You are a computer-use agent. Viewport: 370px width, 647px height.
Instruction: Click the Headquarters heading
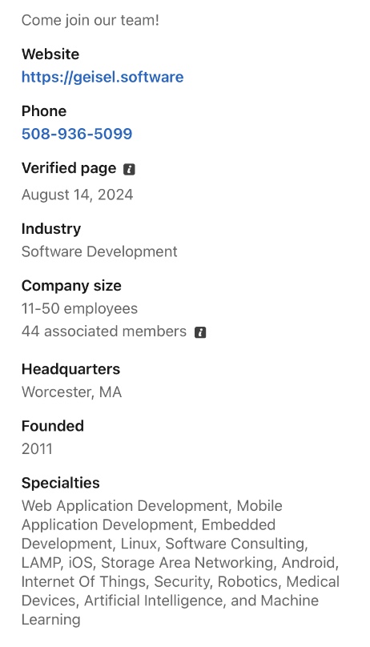click(70, 369)
